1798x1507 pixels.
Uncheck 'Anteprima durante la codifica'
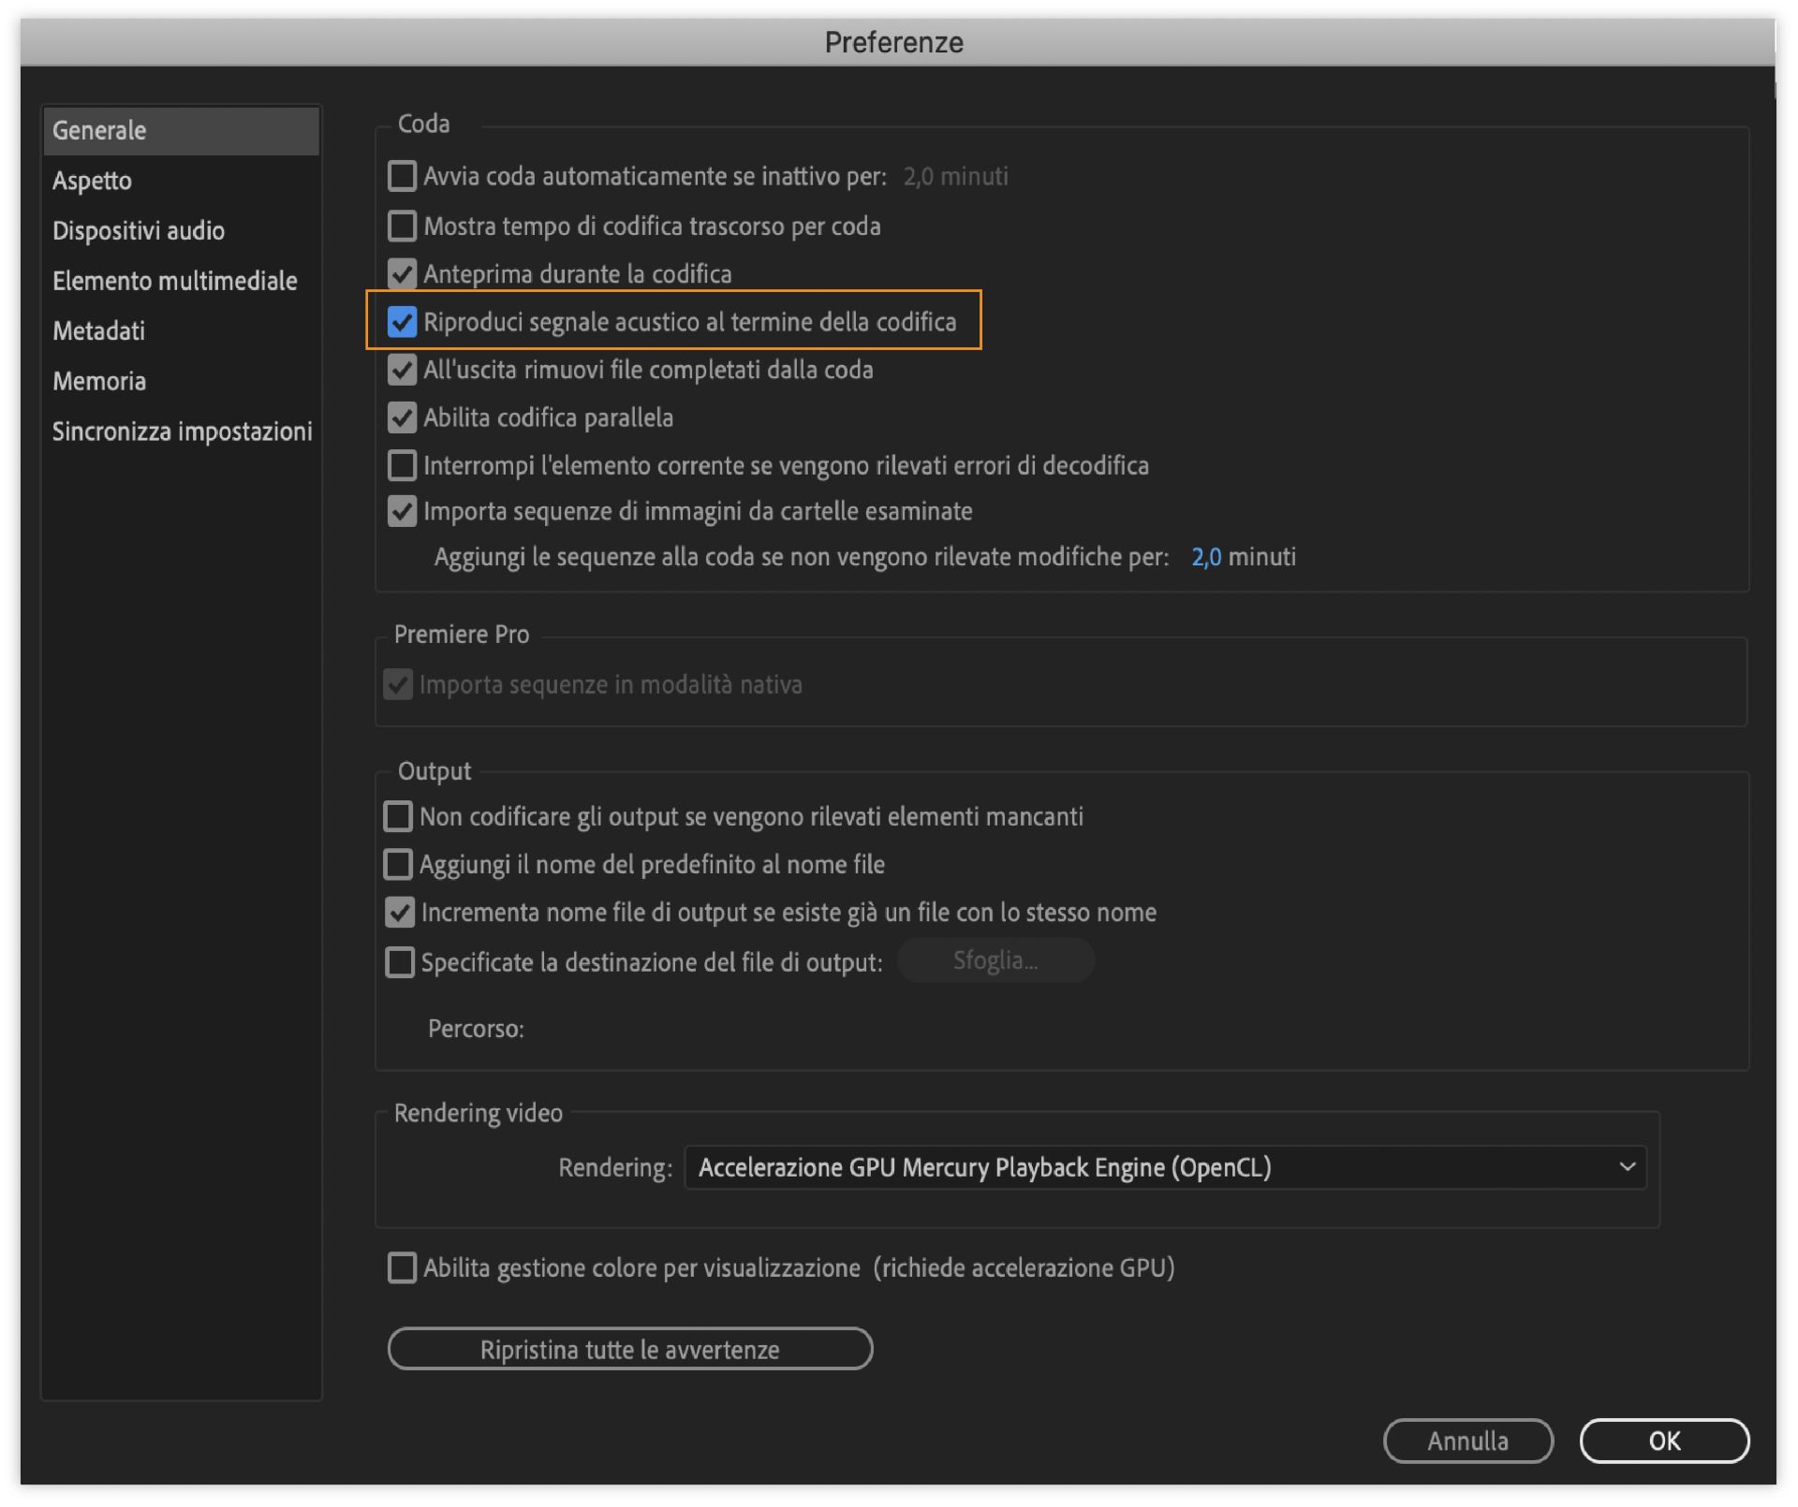click(x=402, y=274)
